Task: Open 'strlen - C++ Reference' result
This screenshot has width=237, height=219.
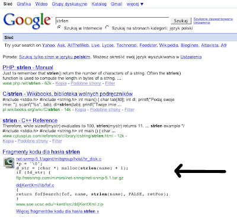Action: point(30,120)
